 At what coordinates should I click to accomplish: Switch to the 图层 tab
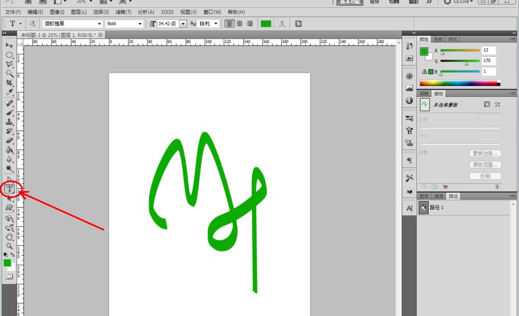(424, 196)
